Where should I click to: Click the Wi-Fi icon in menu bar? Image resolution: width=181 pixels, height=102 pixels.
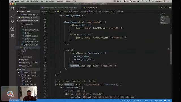150,1
